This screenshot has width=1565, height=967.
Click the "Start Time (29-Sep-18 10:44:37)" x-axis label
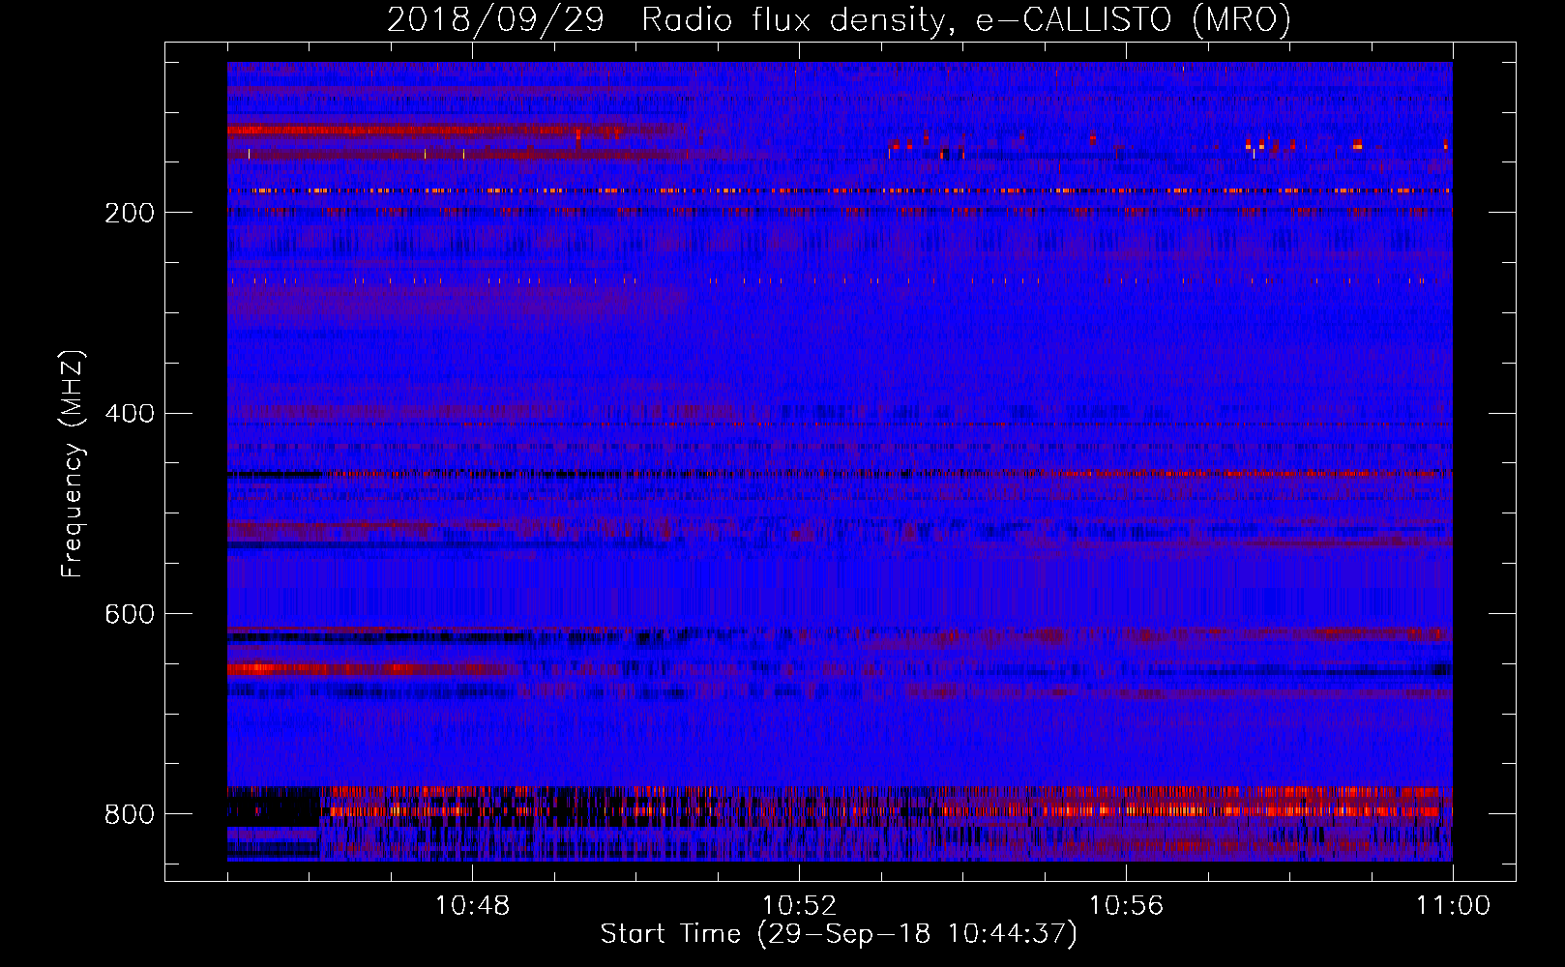pos(839,934)
